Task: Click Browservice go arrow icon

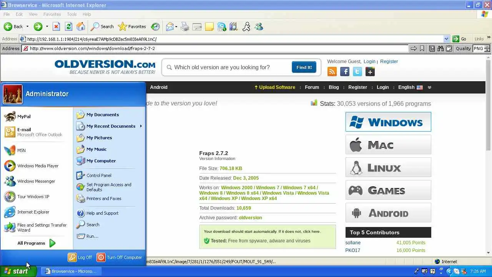Action: click(414, 48)
